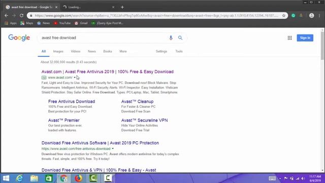325x183 pixels.
Task: Close the avast free download tab
Action: tap(56, 7)
